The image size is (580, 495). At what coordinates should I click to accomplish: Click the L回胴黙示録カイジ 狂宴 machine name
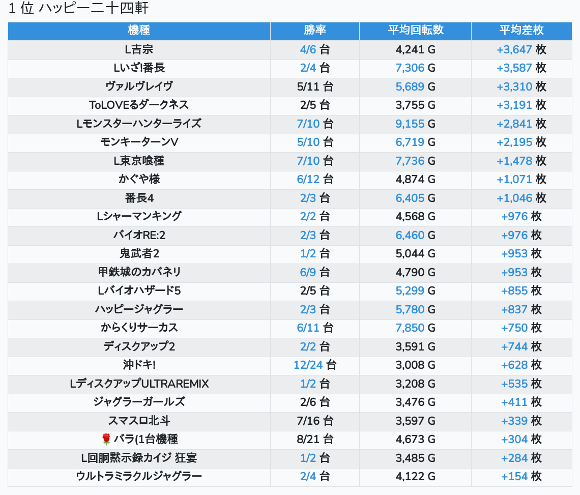tap(139, 458)
